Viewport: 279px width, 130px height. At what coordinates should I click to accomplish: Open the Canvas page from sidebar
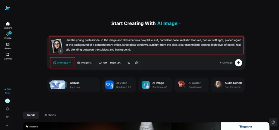click(x=8, y=56)
